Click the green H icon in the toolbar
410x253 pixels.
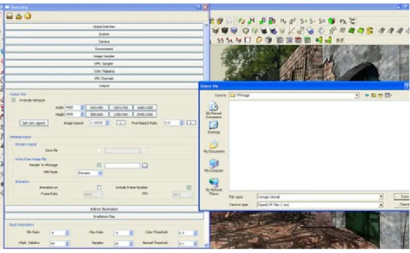pyautogui.click(x=251, y=21)
